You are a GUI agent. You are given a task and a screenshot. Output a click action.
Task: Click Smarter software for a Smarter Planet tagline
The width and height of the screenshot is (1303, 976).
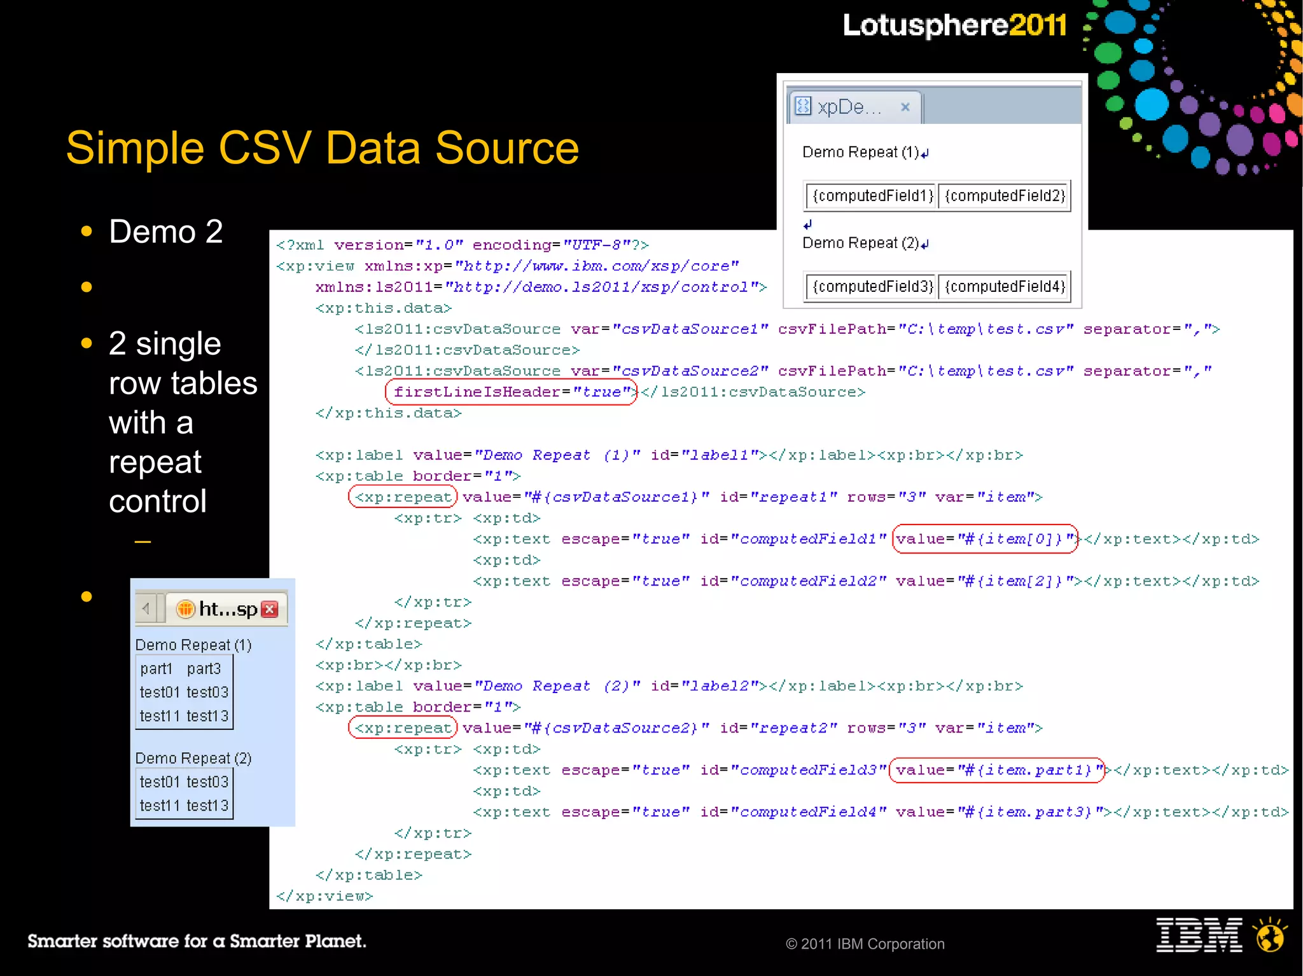click(x=197, y=940)
